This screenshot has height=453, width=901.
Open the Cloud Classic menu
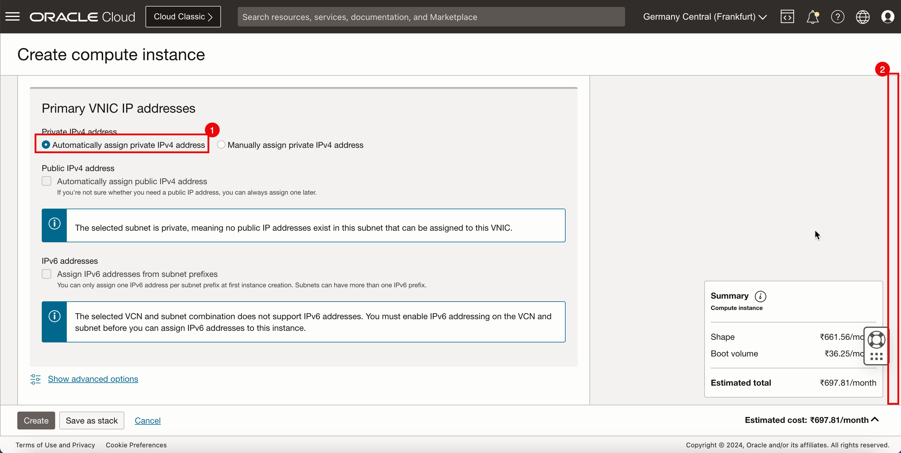click(x=183, y=17)
